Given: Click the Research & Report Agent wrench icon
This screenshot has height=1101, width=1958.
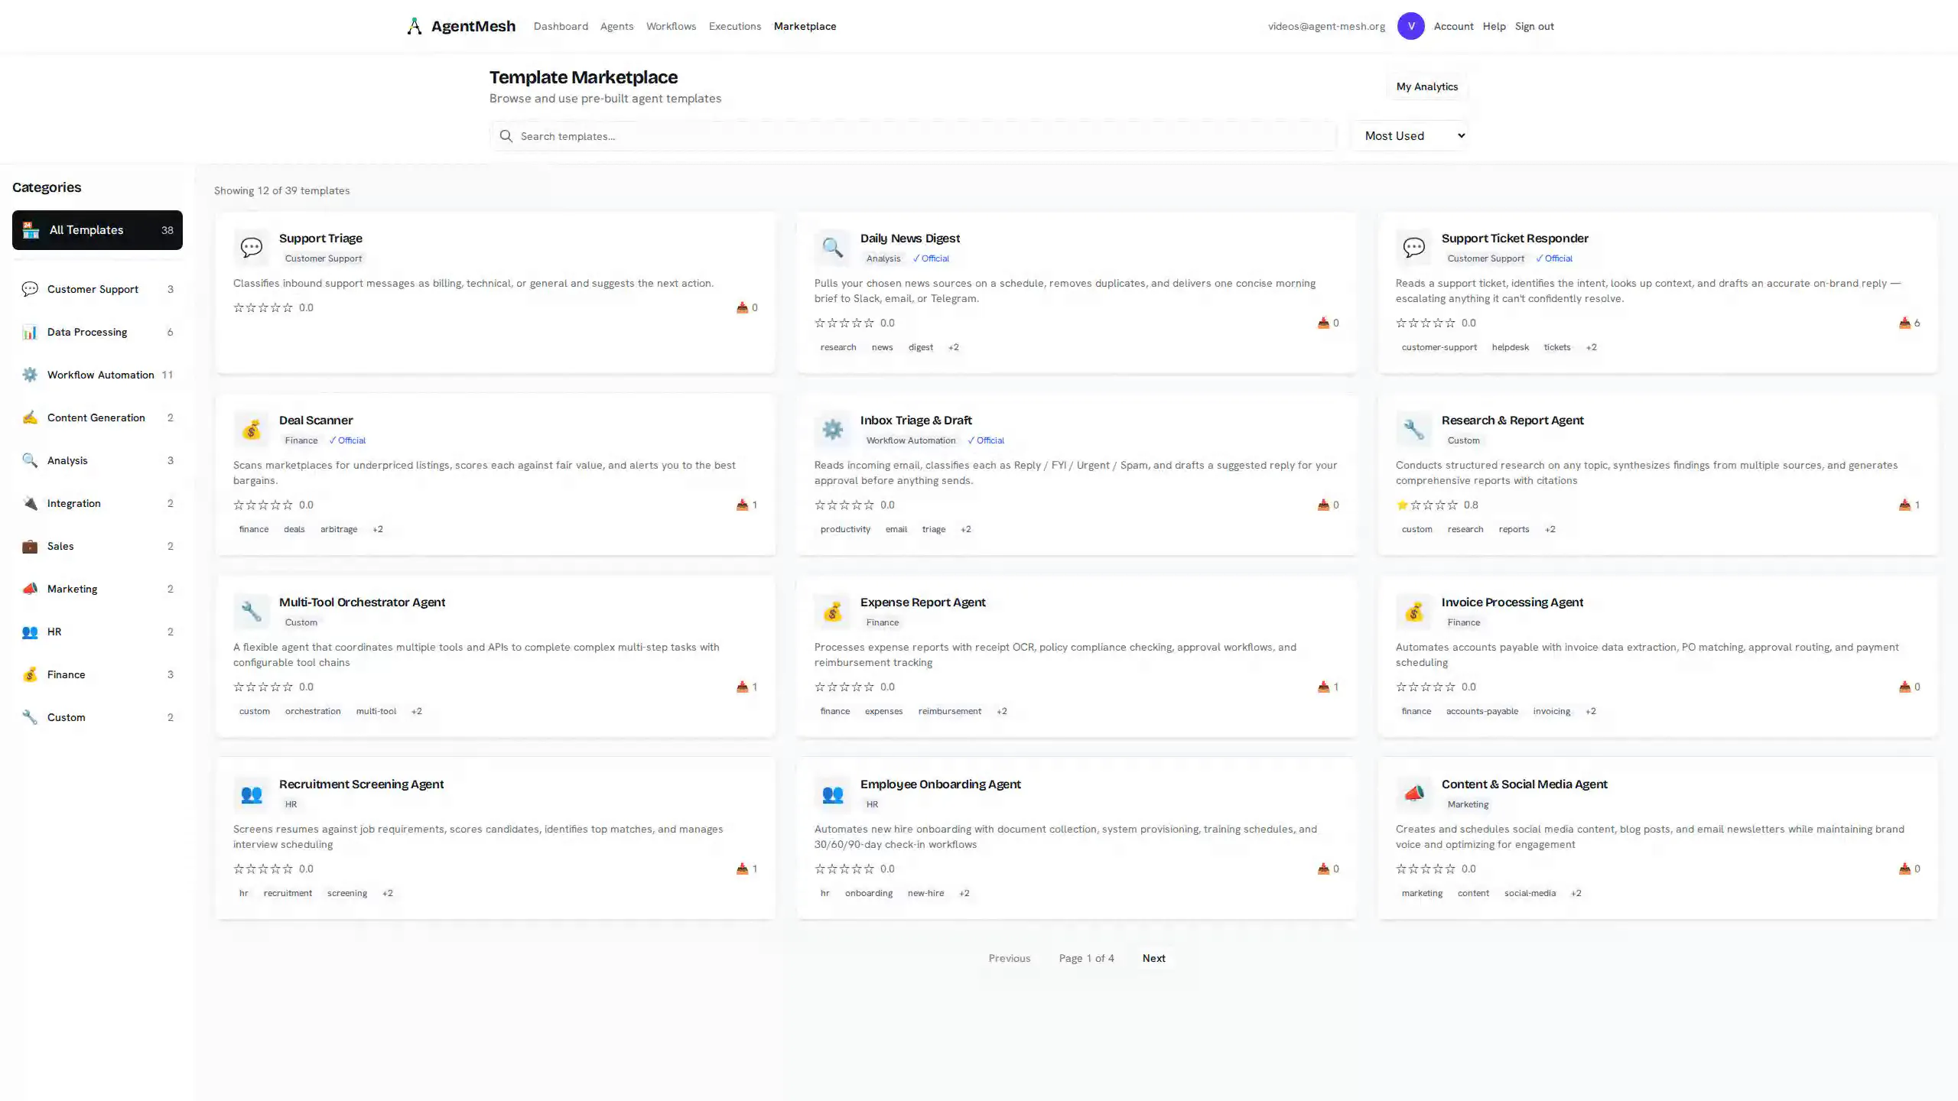Looking at the screenshot, I should coord(1414,430).
